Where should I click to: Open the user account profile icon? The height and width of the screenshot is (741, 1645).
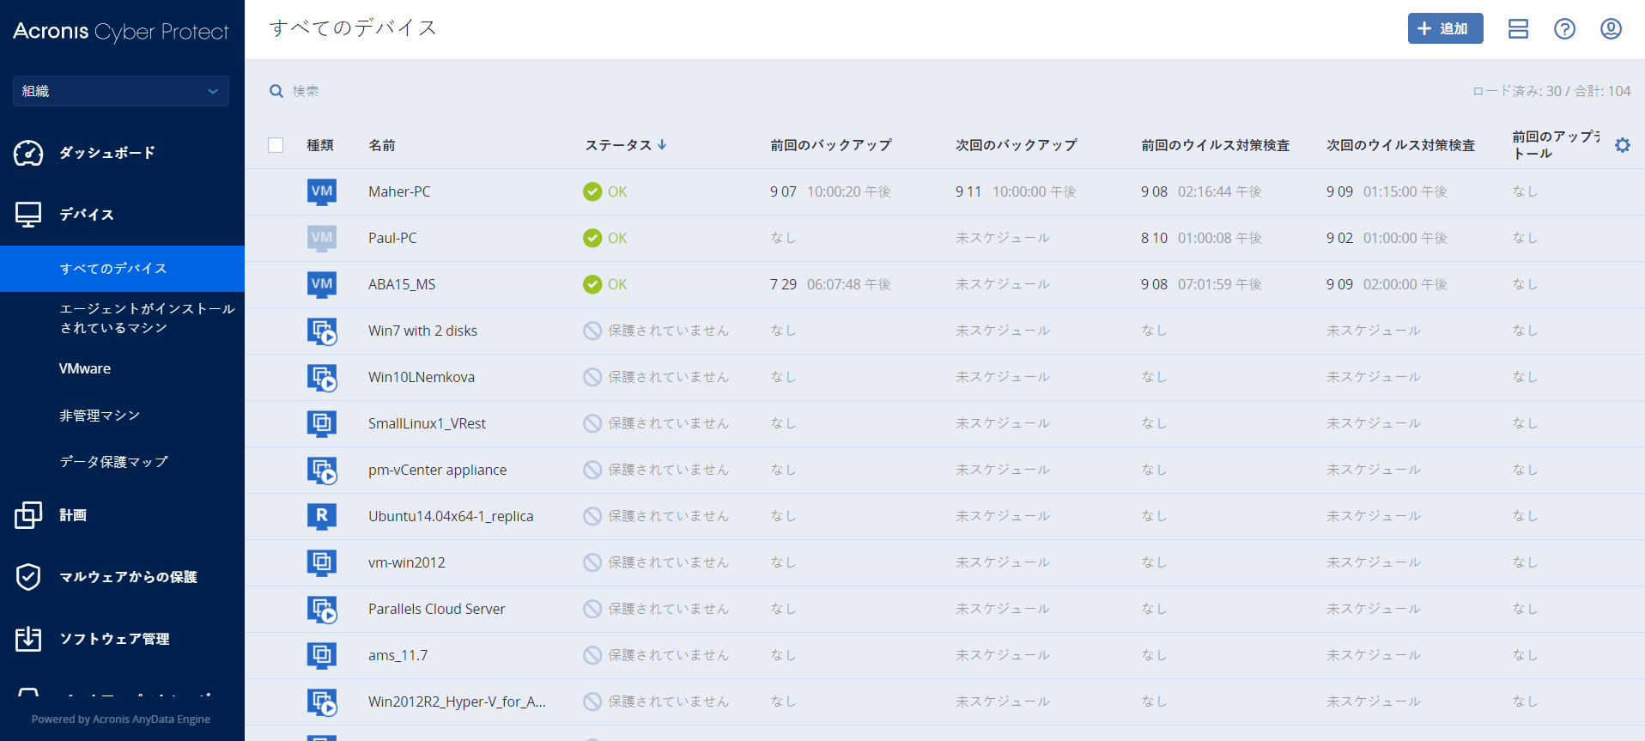pyautogui.click(x=1611, y=29)
